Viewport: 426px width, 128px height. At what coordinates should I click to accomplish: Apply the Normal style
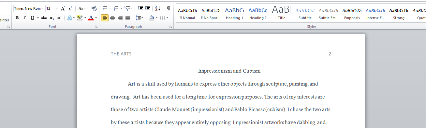point(187,14)
